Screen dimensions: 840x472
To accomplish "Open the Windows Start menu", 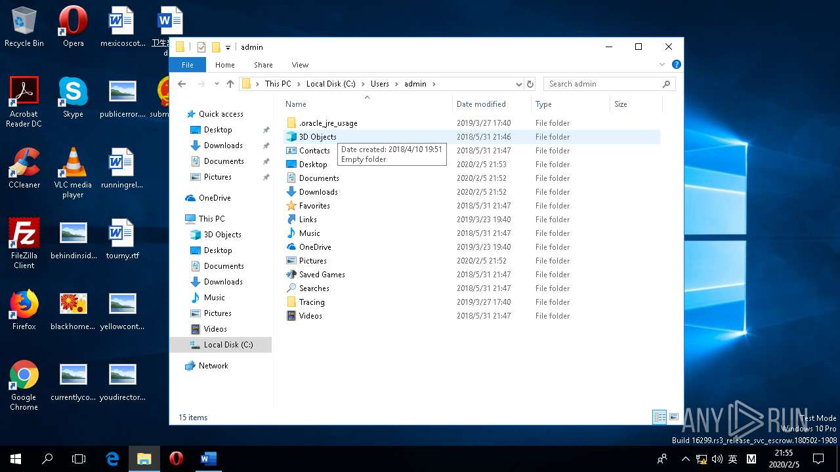I will tap(16, 459).
